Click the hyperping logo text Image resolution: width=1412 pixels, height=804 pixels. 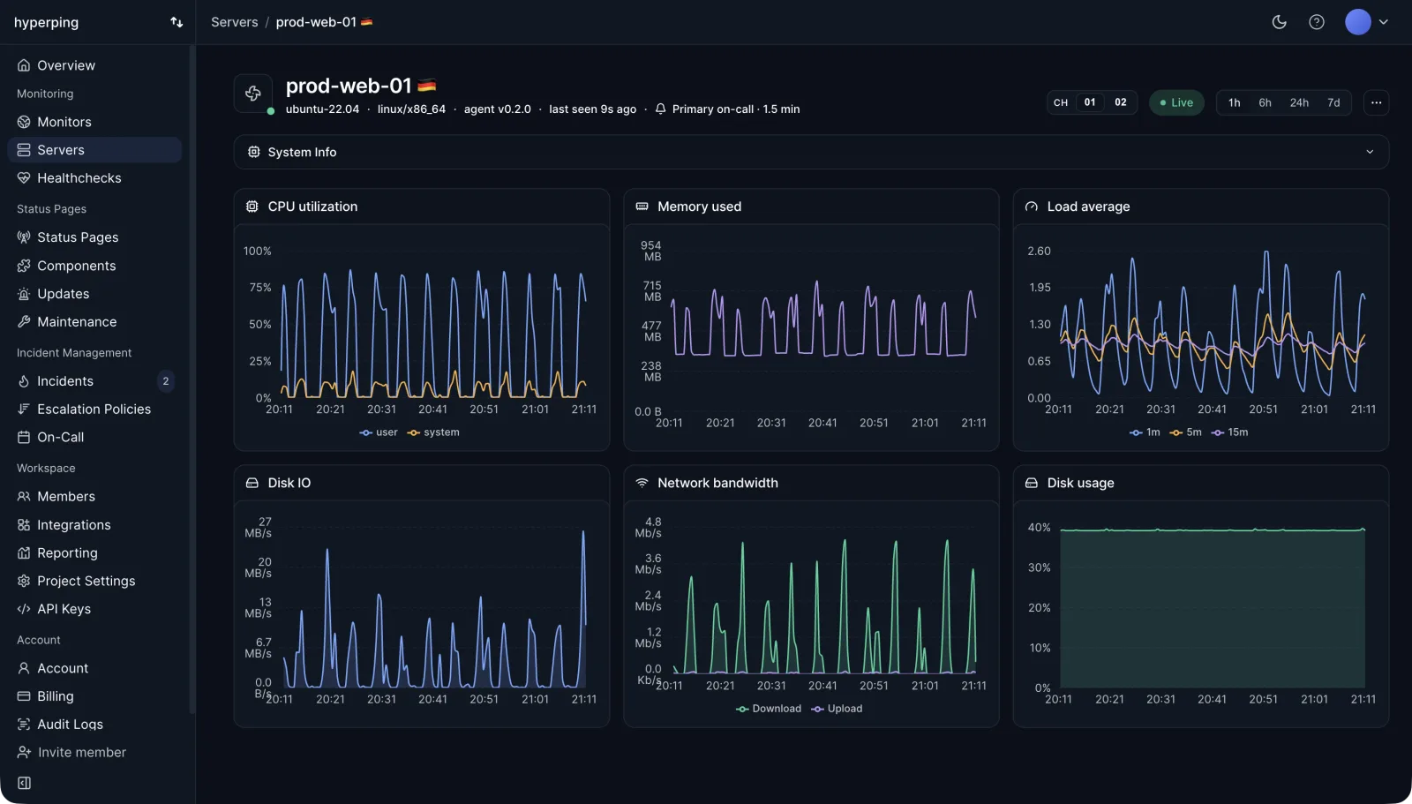[46, 22]
